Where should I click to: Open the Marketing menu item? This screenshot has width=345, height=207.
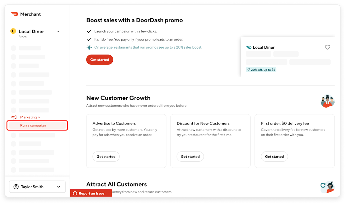coord(28,117)
